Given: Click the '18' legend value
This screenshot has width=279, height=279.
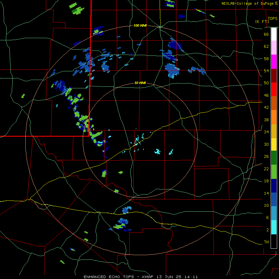Looking at the screenshot, I should 266,181.
